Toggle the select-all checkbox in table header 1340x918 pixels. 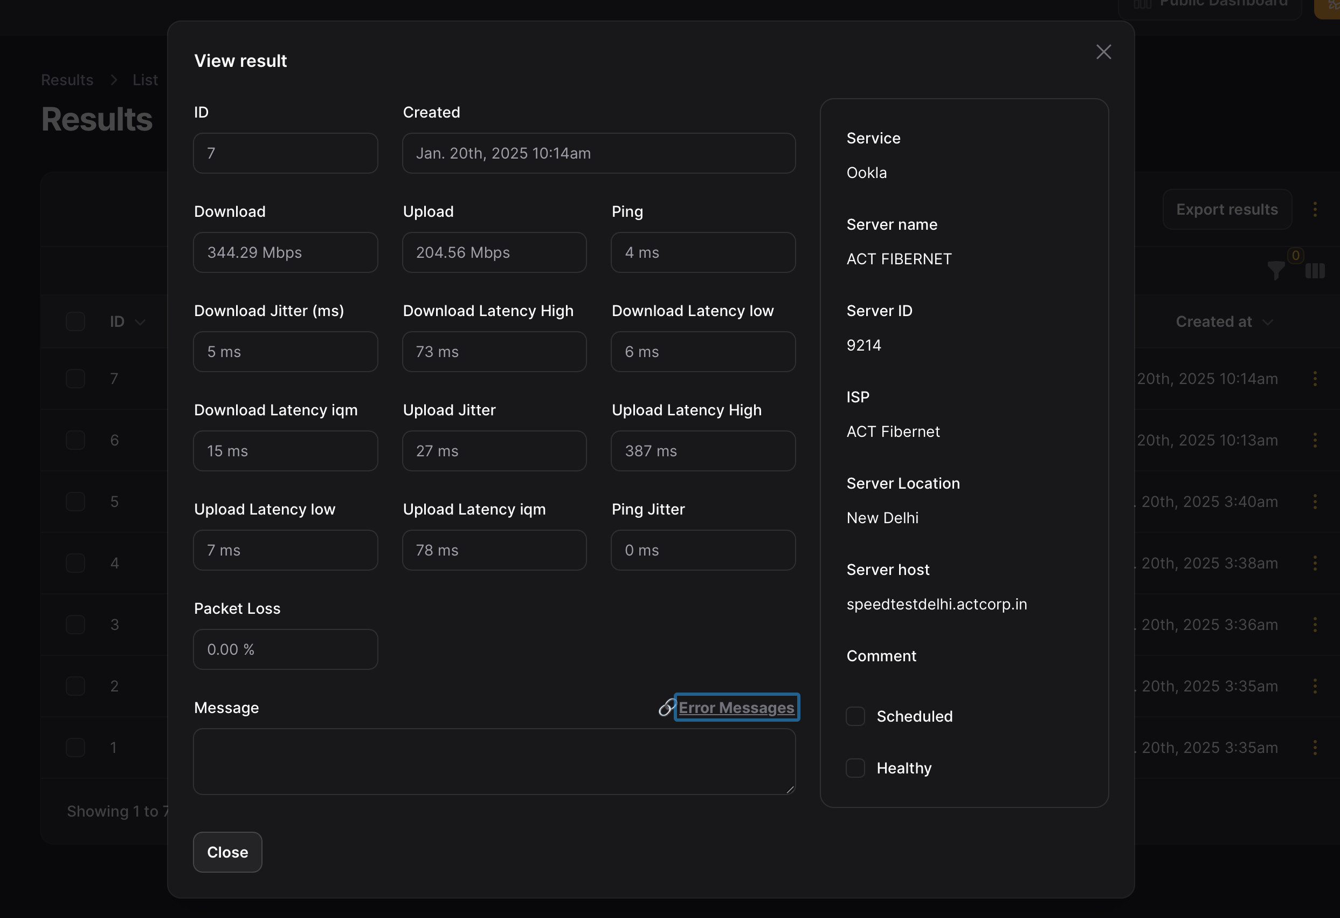tap(75, 321)
